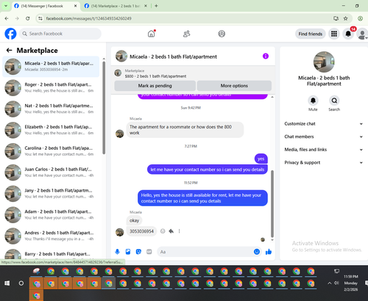Expand the Privacy & support section

[324, 162]
